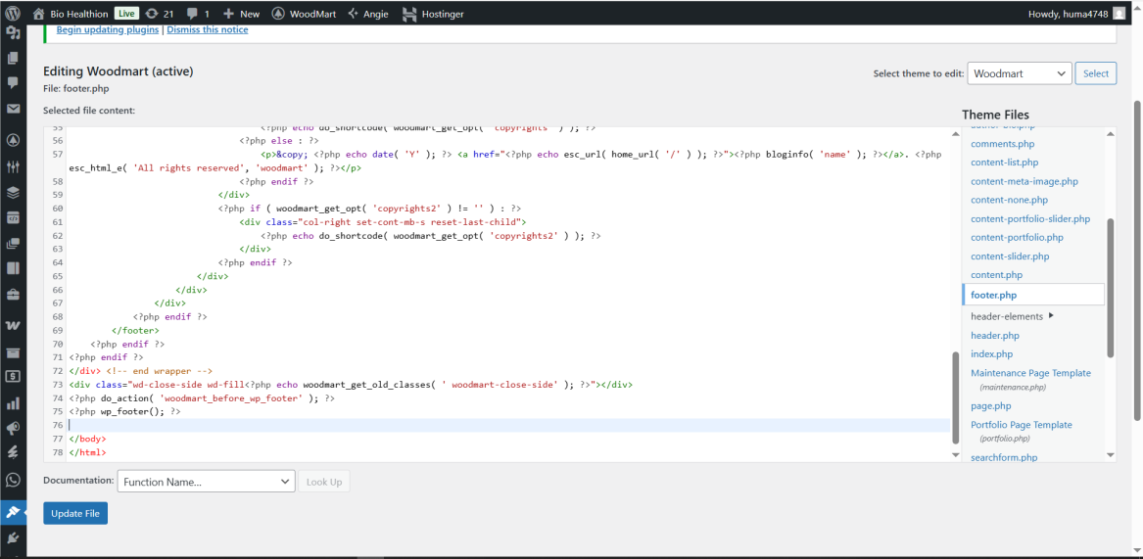1143x559 pixels.
Task: Open content-portfolio-slider.php theme file
Action: tap(1030, 218)
